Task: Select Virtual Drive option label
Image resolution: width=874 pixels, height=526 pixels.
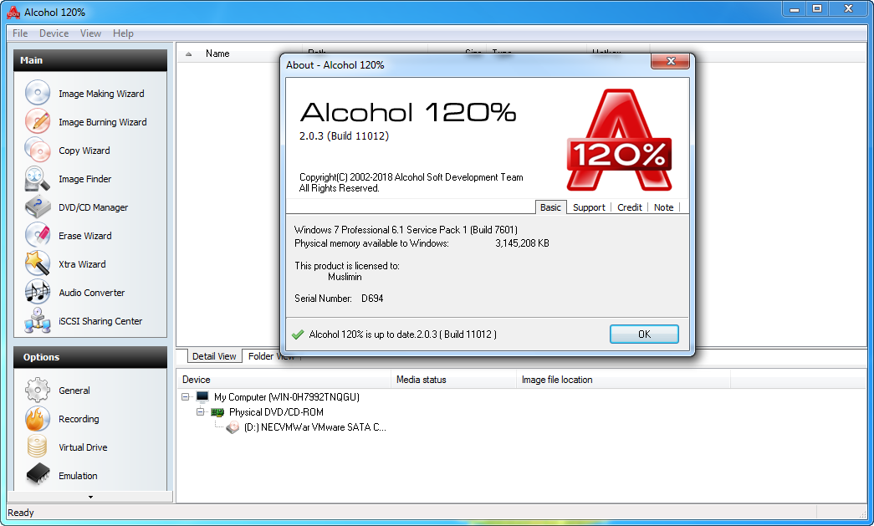Action: coord(83,447)
